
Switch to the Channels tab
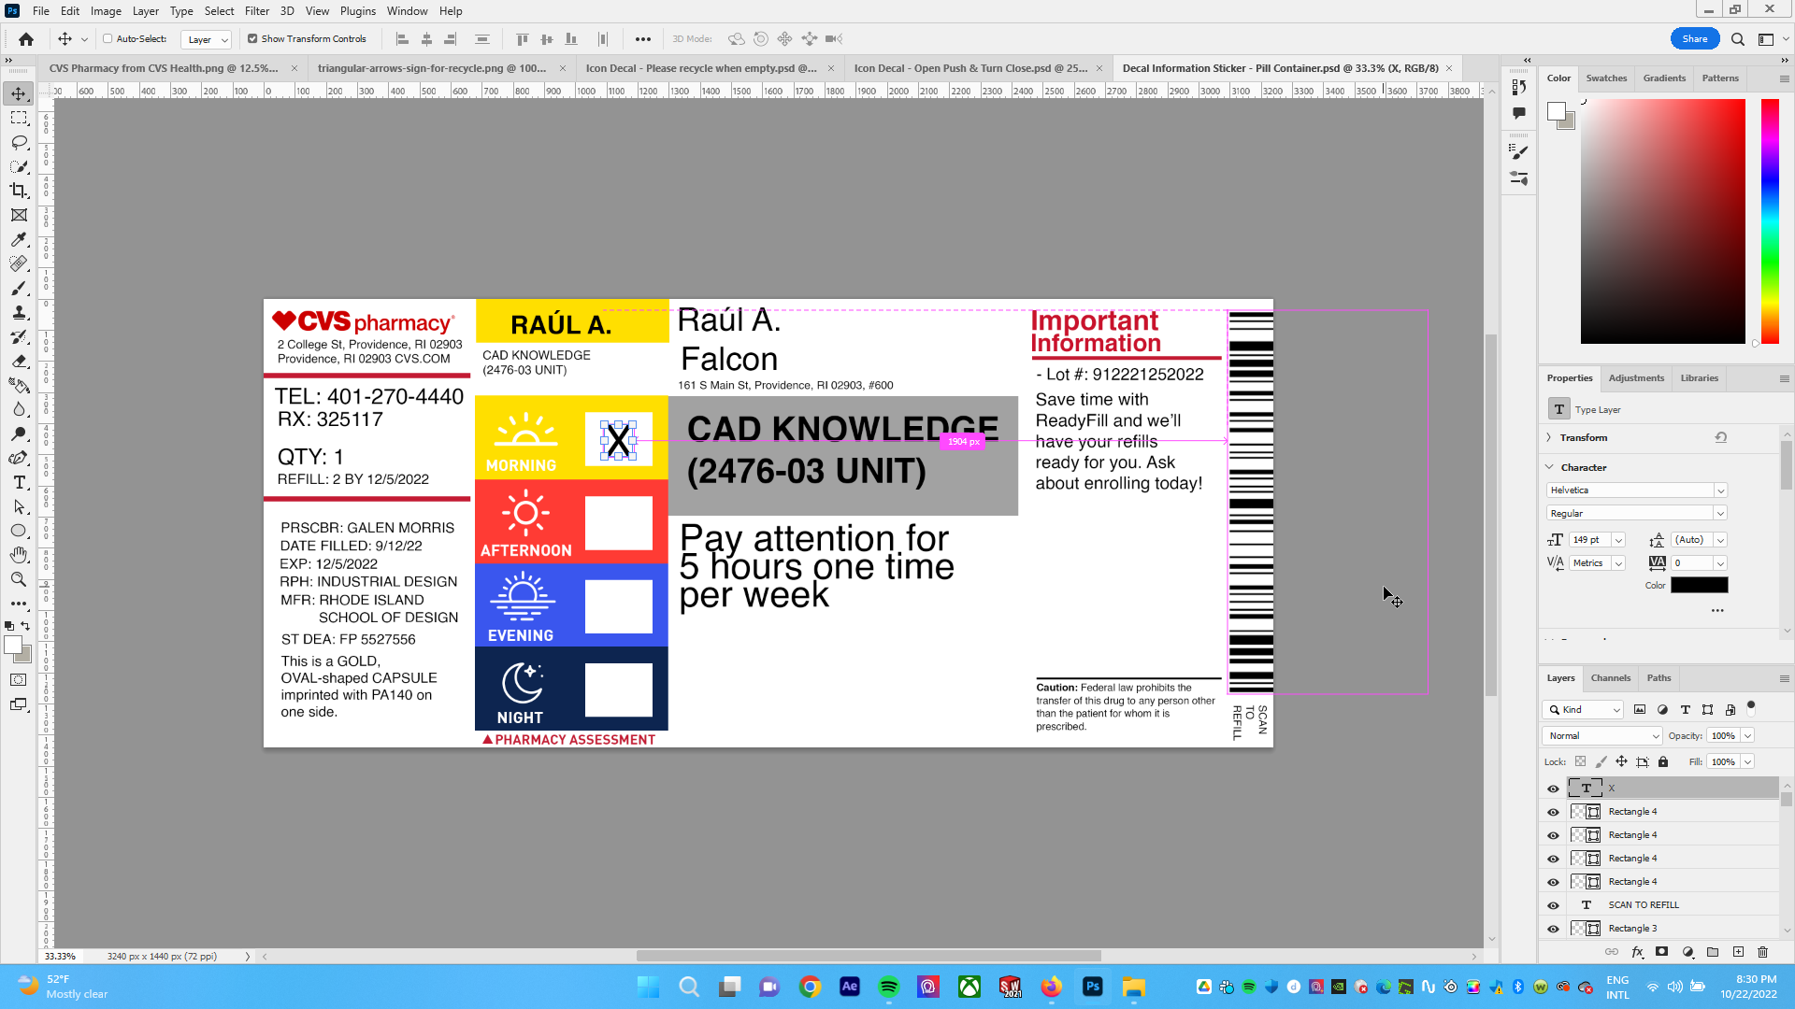(1610, 678)
